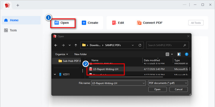This screenshot has height=107, width=215.
Task: Toggle the preview pane
Action: click(179, 54)
